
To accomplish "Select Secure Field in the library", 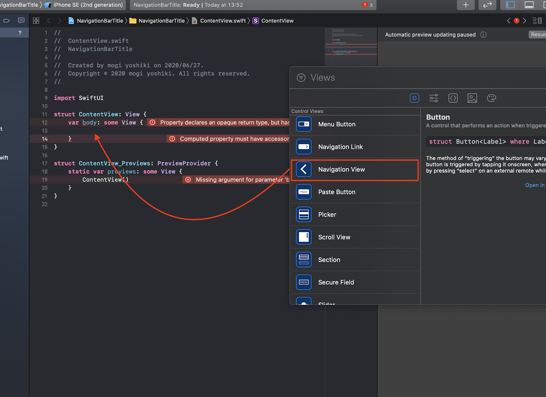I will click(x=355, y=282).
